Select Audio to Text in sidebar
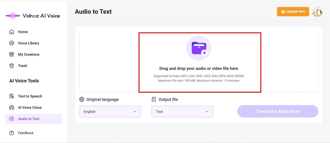The height and width of the screenshot is (143, 330). 34,119
